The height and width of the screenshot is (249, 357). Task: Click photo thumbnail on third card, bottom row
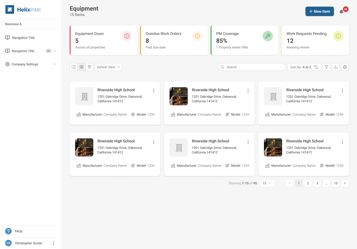coord(273,147)
